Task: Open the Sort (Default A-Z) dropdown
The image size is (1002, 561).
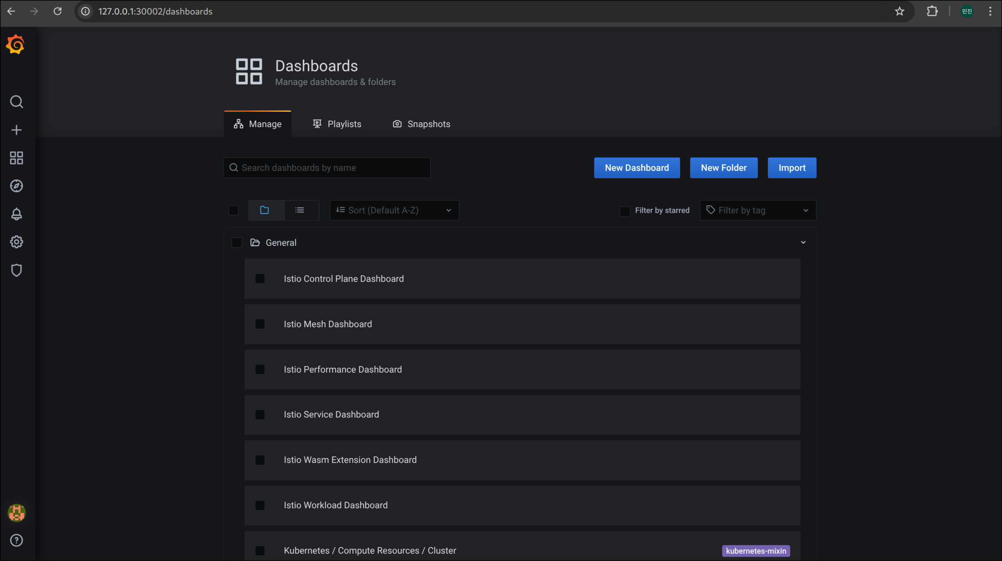Action: pyautogui.click(x=394, y=210)
